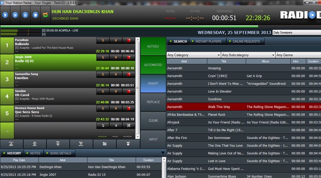321x178 pixels.
Task: Click the S button on Smokie Oh Carol row
Action: (x=103, y=91)
